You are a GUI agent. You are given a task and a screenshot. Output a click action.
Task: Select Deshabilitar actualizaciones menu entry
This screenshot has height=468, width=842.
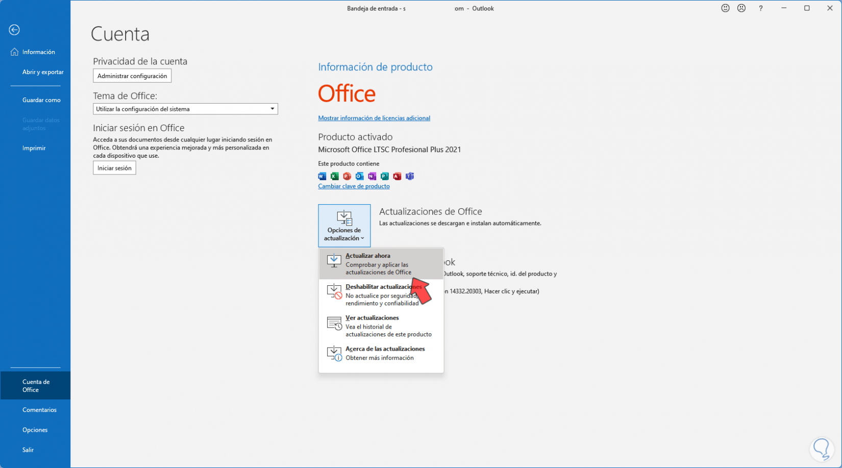point(381,295)
